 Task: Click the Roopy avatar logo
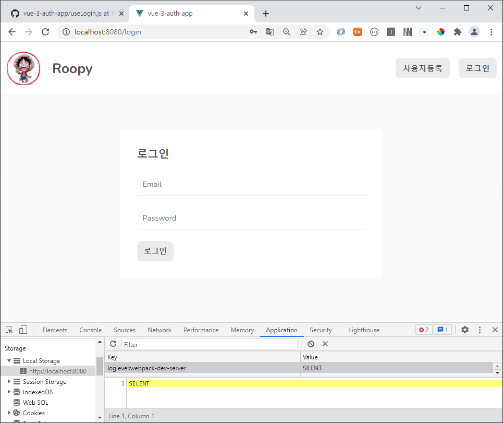pyautogui.click(x=23, y=68)
